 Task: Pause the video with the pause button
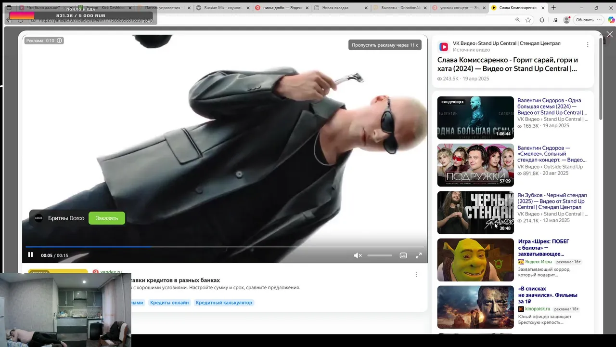click(30, 255)
